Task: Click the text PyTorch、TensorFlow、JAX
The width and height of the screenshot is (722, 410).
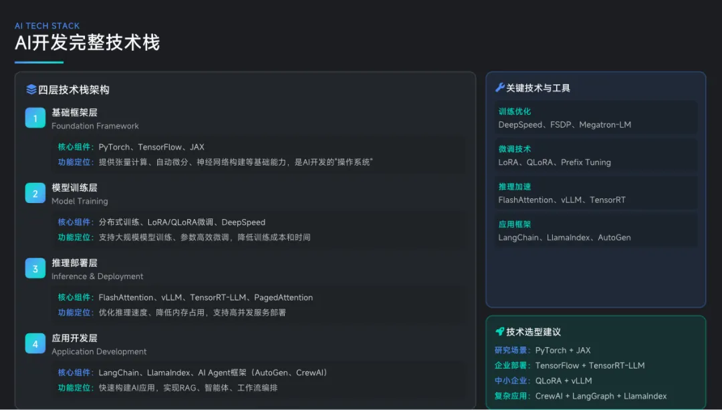Action: pos(152,148)
